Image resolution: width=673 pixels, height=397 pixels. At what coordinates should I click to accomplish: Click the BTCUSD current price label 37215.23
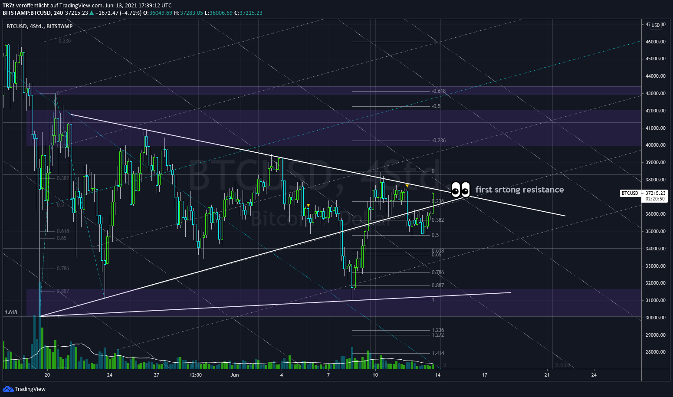tap(655, 193)
